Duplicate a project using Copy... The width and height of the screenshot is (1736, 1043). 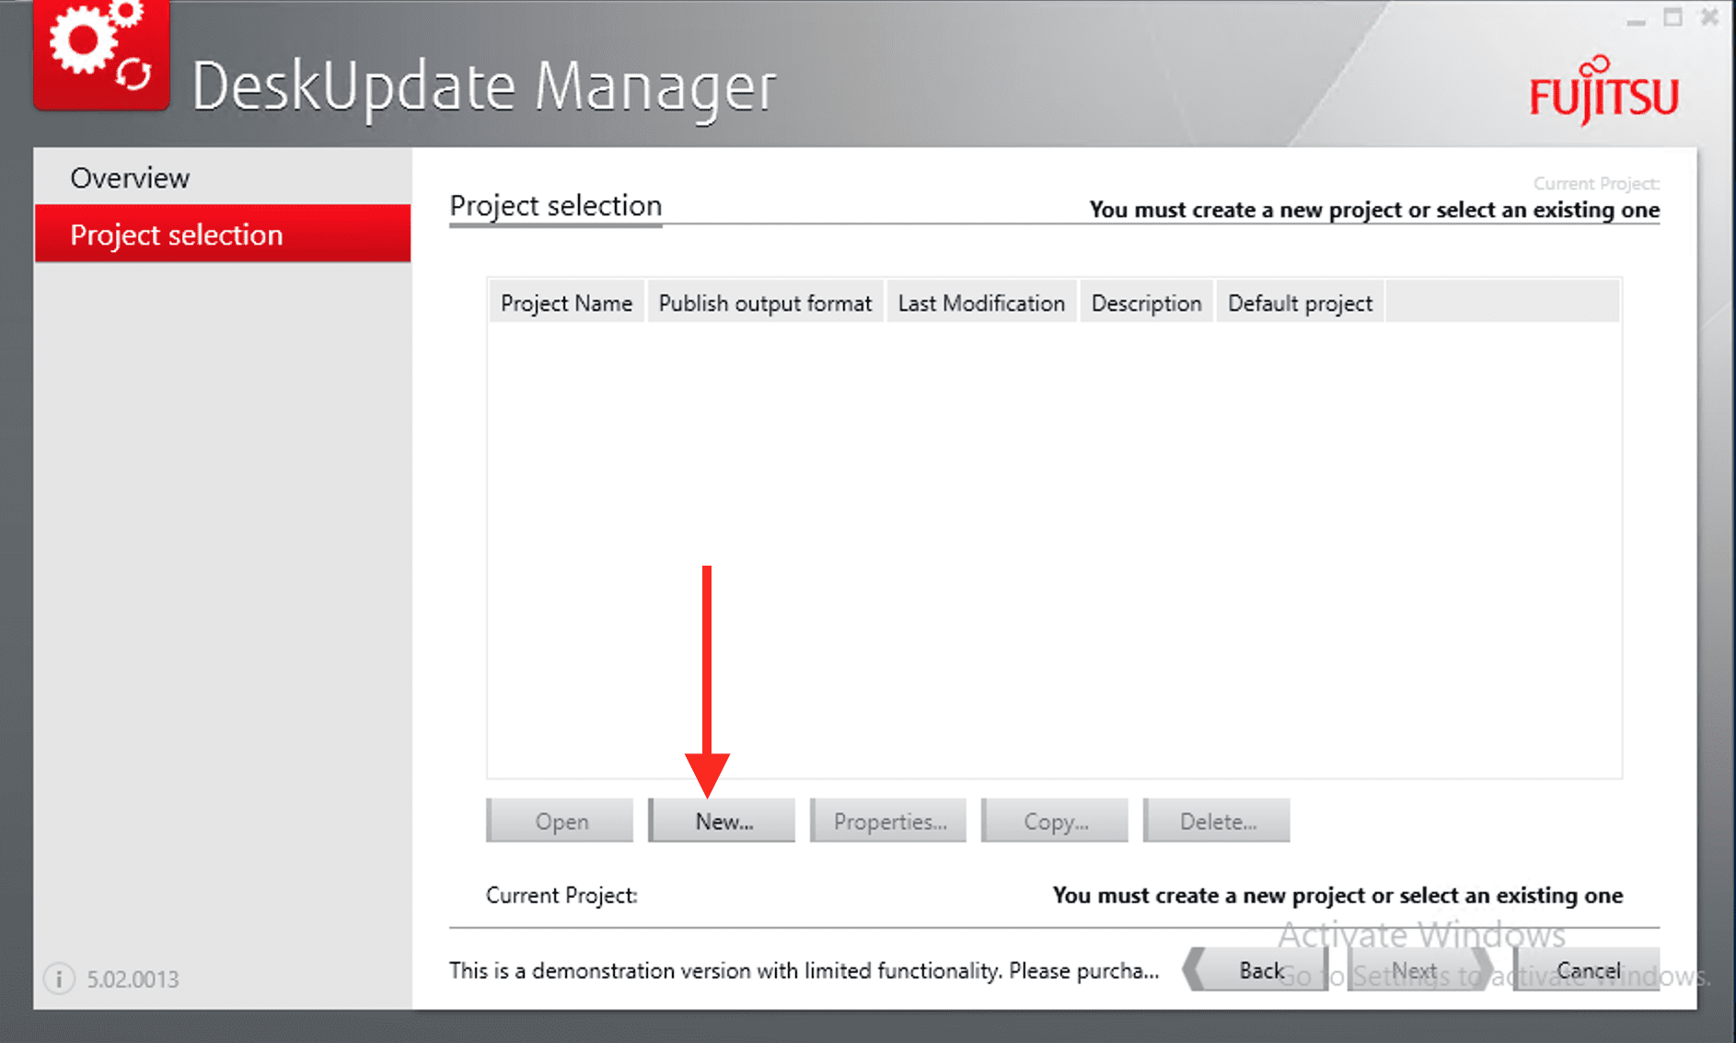(1055, 821)
